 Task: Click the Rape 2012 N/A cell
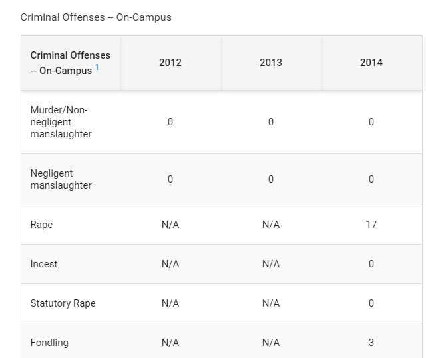[x=170, y=225]
